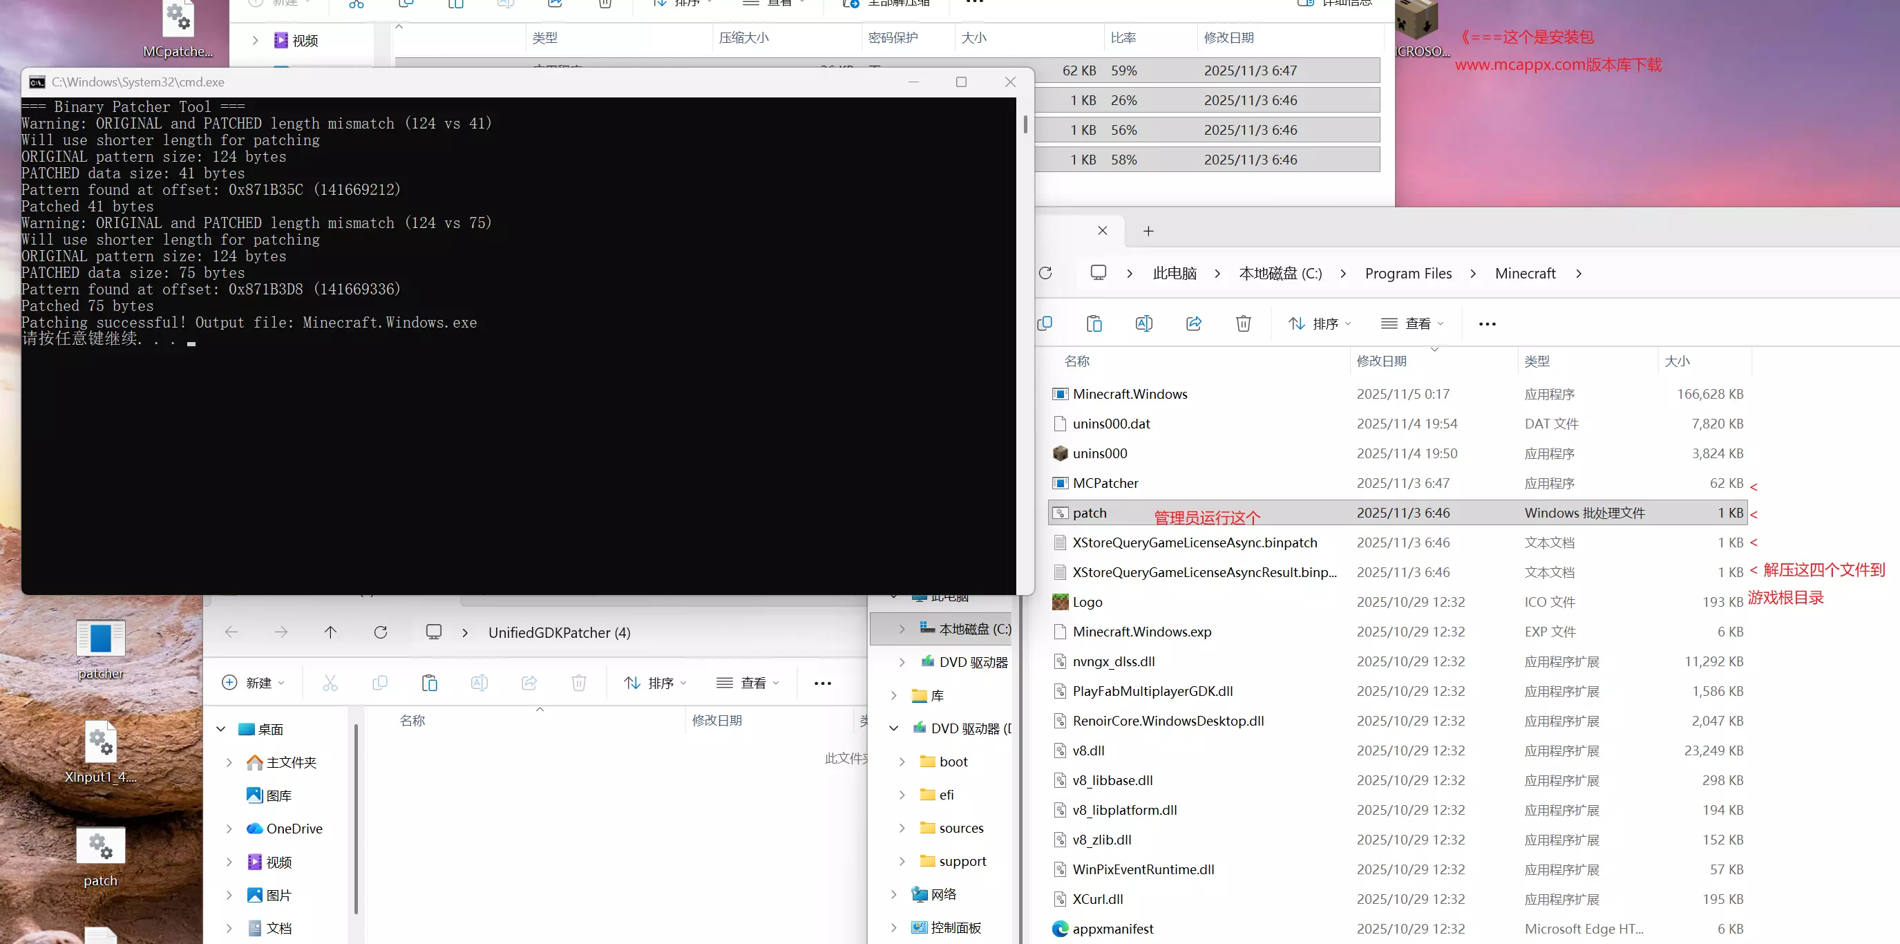Screen dimensions: 1900x944
Task: Click the share icon in Minecraft folder toolbar
Action: pos(1193,323)
